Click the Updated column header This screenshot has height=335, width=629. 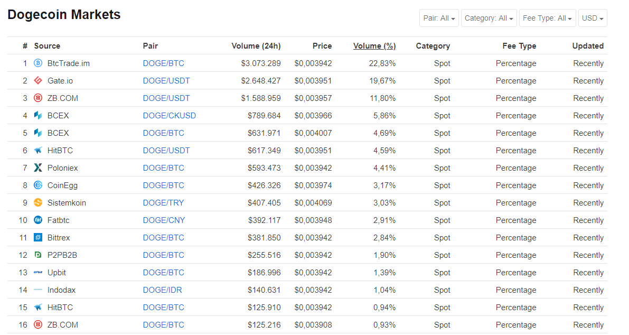click(x=588, y=46)
